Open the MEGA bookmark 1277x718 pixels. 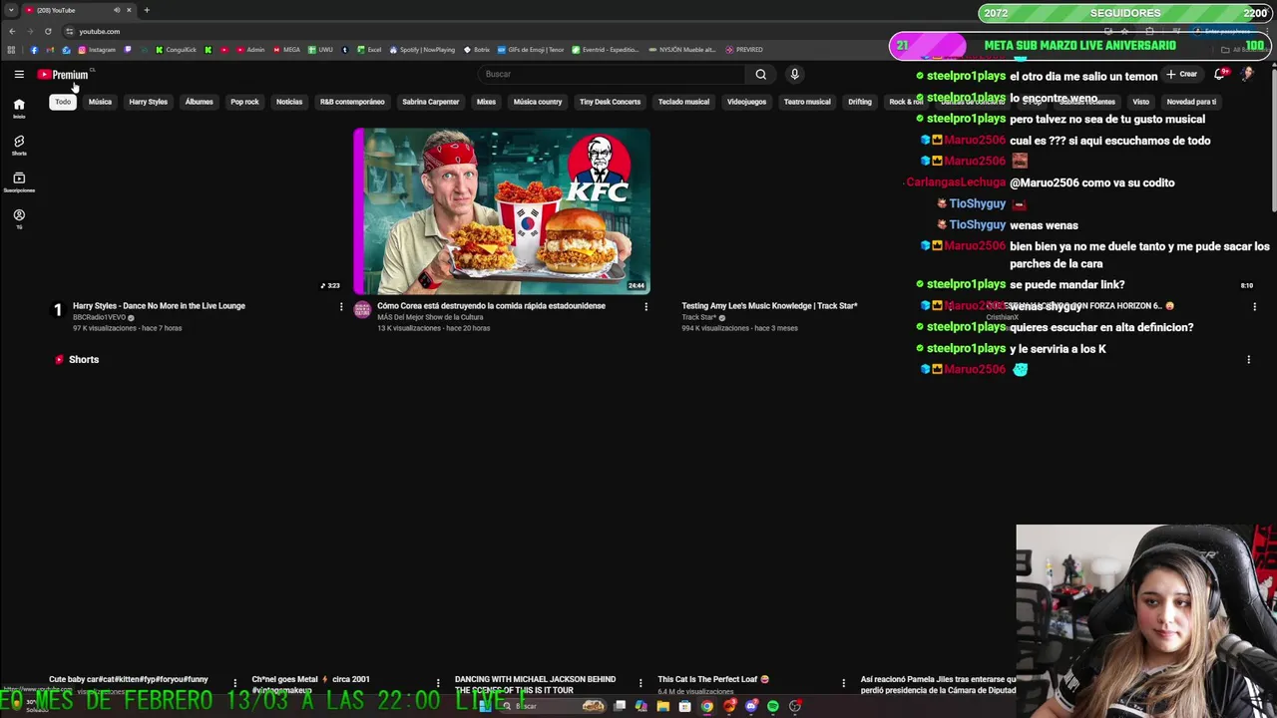[285, 50]
